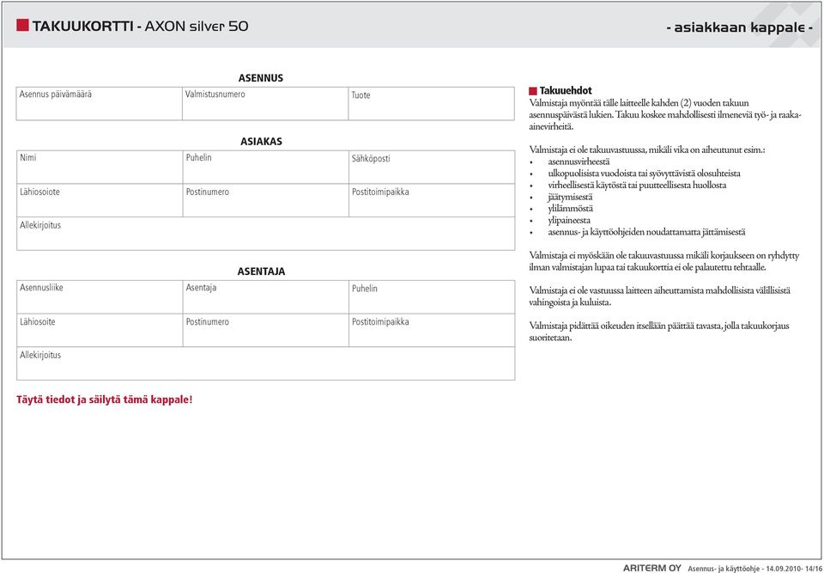The height and width of the screenshot is (573, 824).
Task: Click the Takuuehdot heading
Action: (566, 91)
